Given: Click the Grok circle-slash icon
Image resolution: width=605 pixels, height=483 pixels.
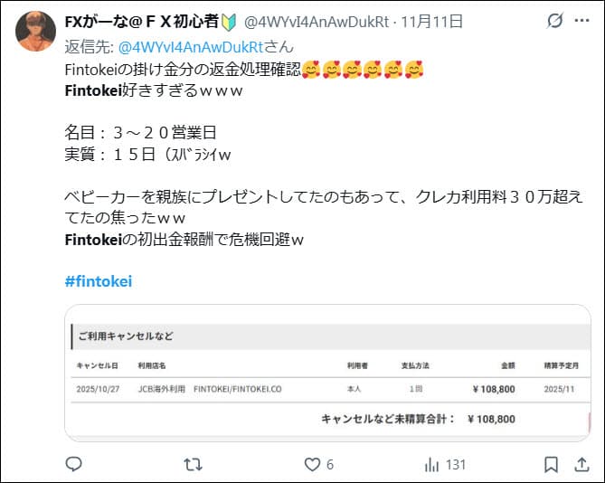Looking at the screenshot, I should (555, 21).
